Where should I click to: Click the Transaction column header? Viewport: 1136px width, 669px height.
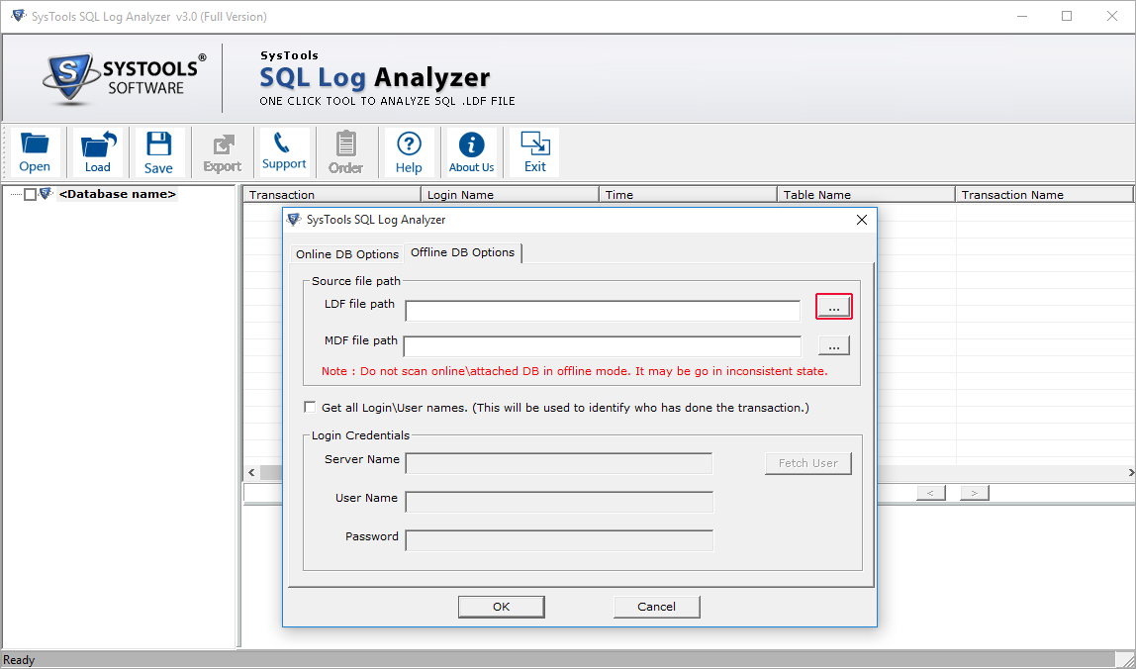[331, 194]
